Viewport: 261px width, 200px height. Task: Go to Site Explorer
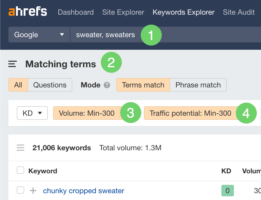[123, 12]
